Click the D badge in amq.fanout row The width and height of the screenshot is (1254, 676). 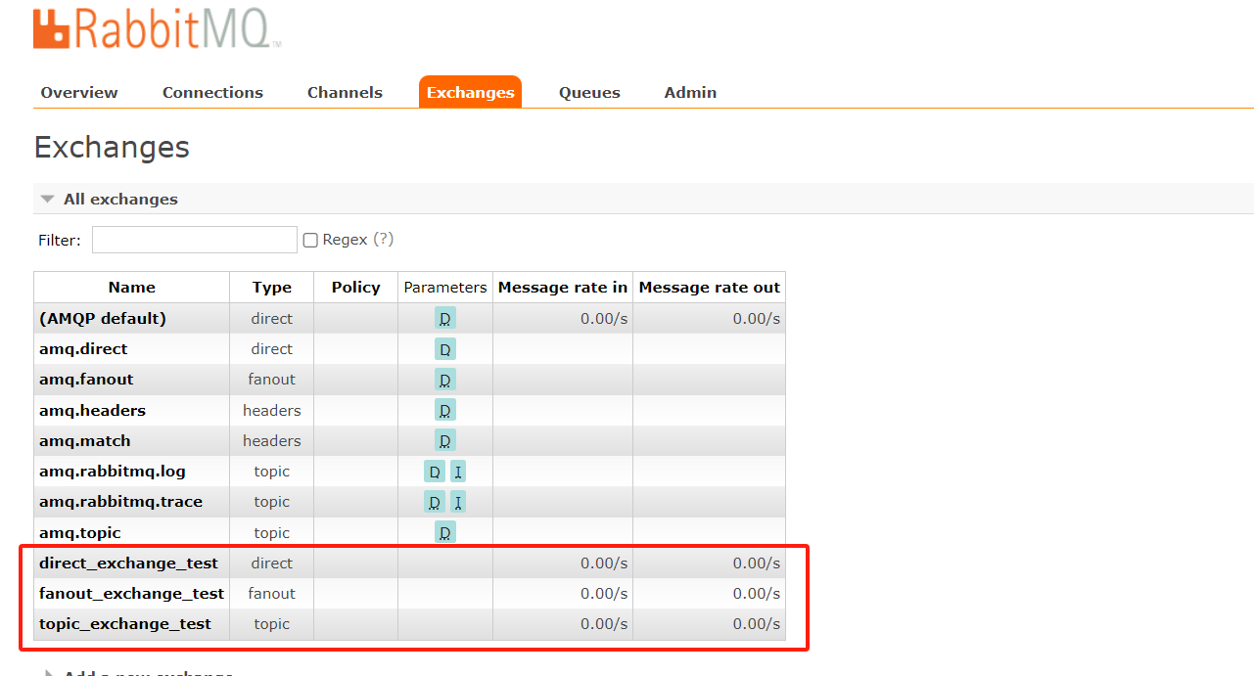pyautogui.click(x=445, y=380)
